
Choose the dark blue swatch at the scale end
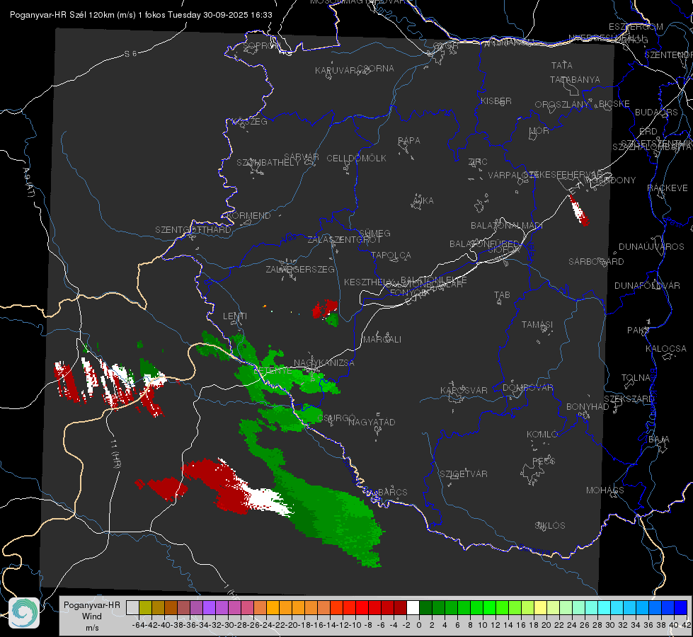pyautogui.click(x=681, y=607)
